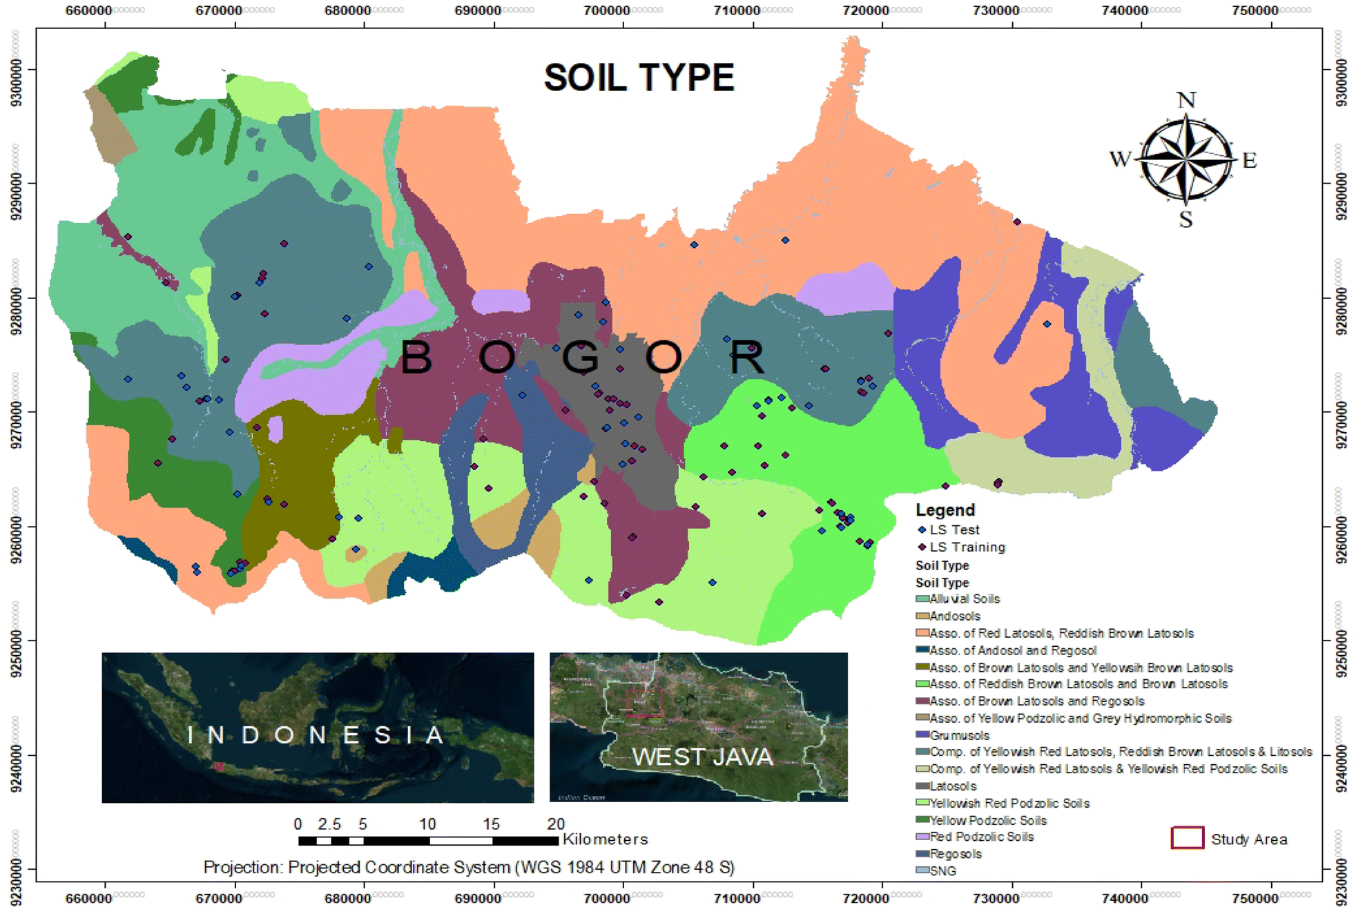Click the E letter on the compass
The image size is (1354, 914).
[x=1250, y=161]
